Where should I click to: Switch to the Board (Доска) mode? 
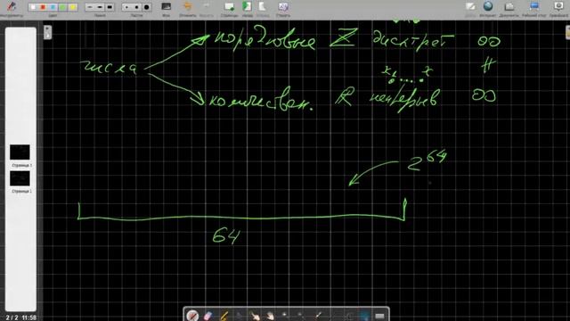(x=470, y=6)
